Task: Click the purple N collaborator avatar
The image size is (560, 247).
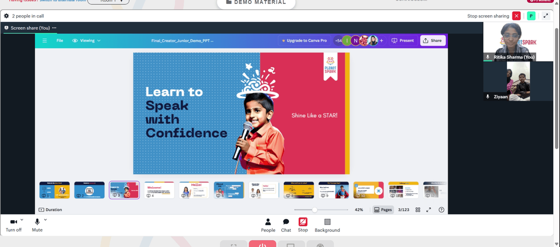Action: point(356,40)
